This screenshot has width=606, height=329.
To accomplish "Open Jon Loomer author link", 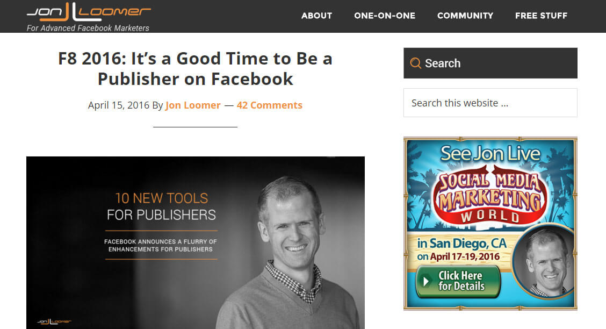I will pos(193,105).
